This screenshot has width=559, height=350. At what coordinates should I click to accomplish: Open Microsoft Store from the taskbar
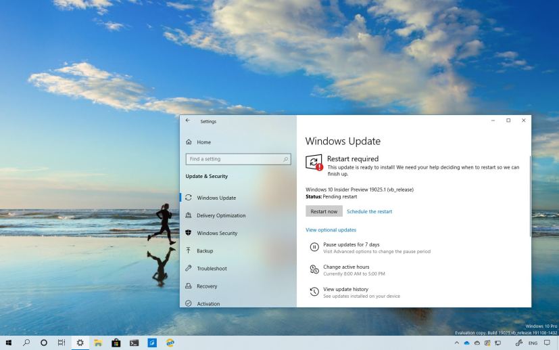pyautogui.click(x=116, y=343)
